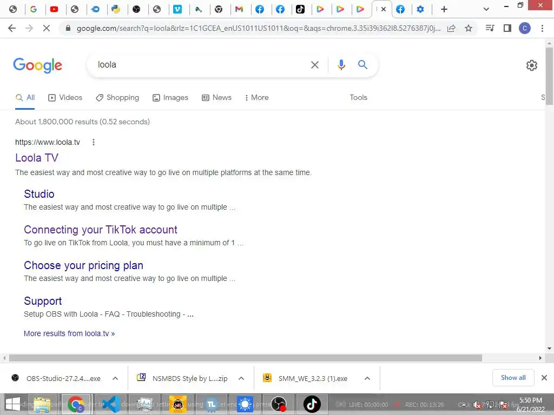This screenshot has height=415, width=554.
Task: View site information via the lock icon
Action: tap(68, 28)
